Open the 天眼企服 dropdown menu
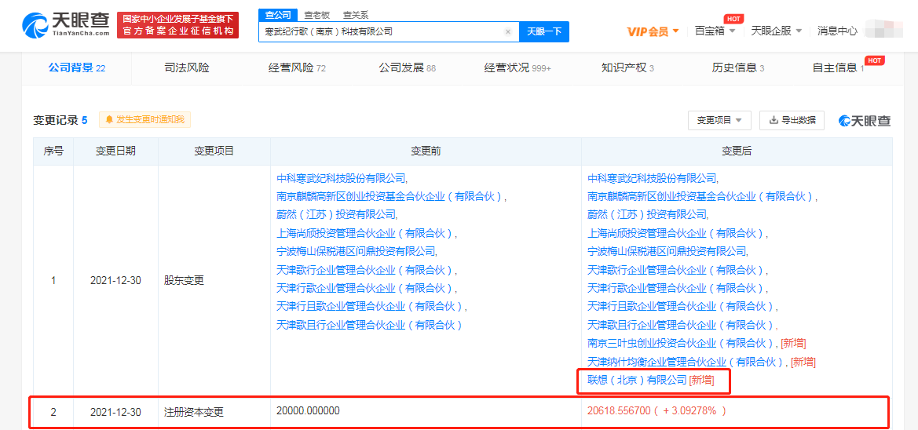The height and width of the screenshot is (430, 918). point(777,31)
